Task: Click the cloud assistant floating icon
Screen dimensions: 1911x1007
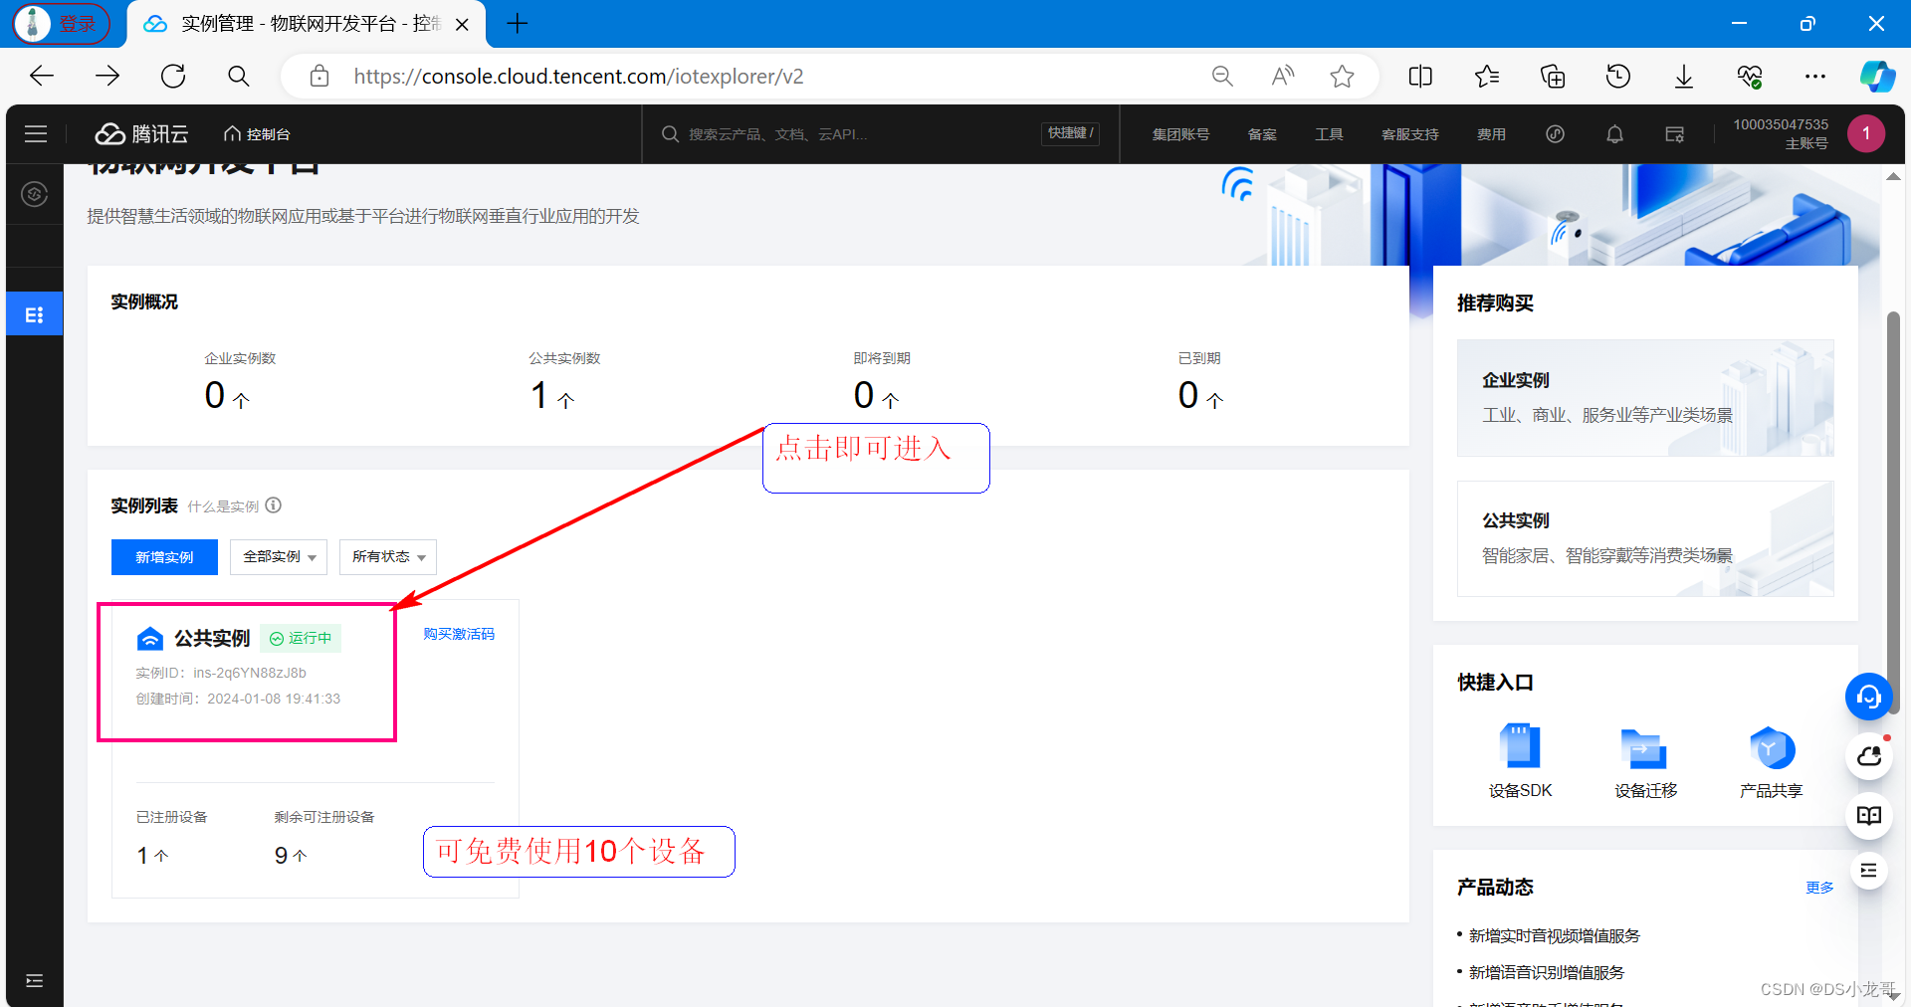Action: (1868, 756)
